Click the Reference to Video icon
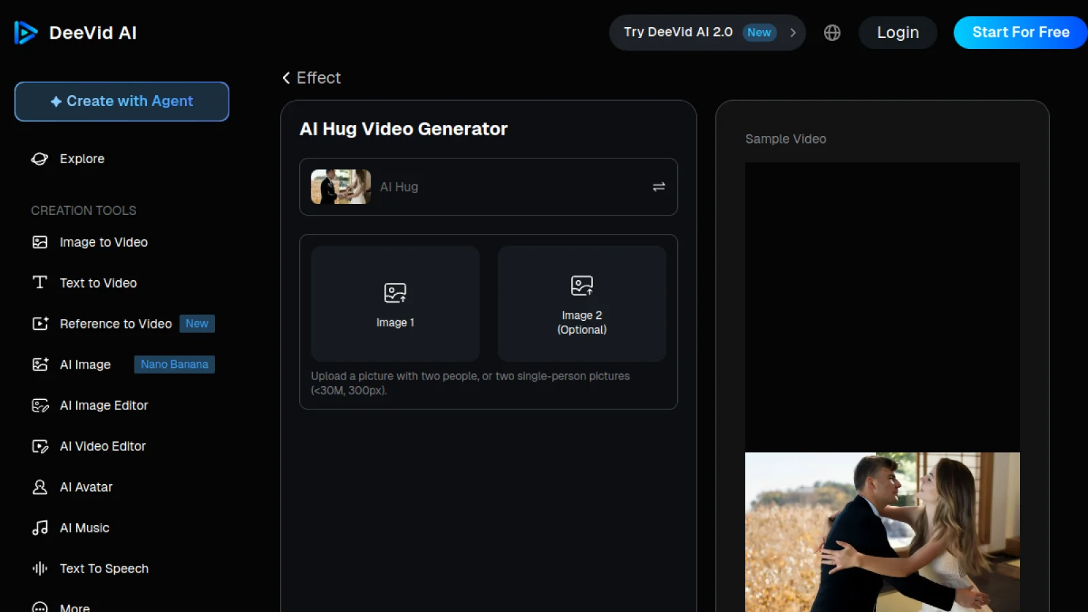 [40, 324]
